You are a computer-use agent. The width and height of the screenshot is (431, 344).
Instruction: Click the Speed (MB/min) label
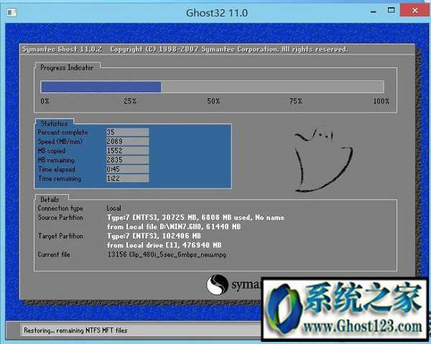60,142
